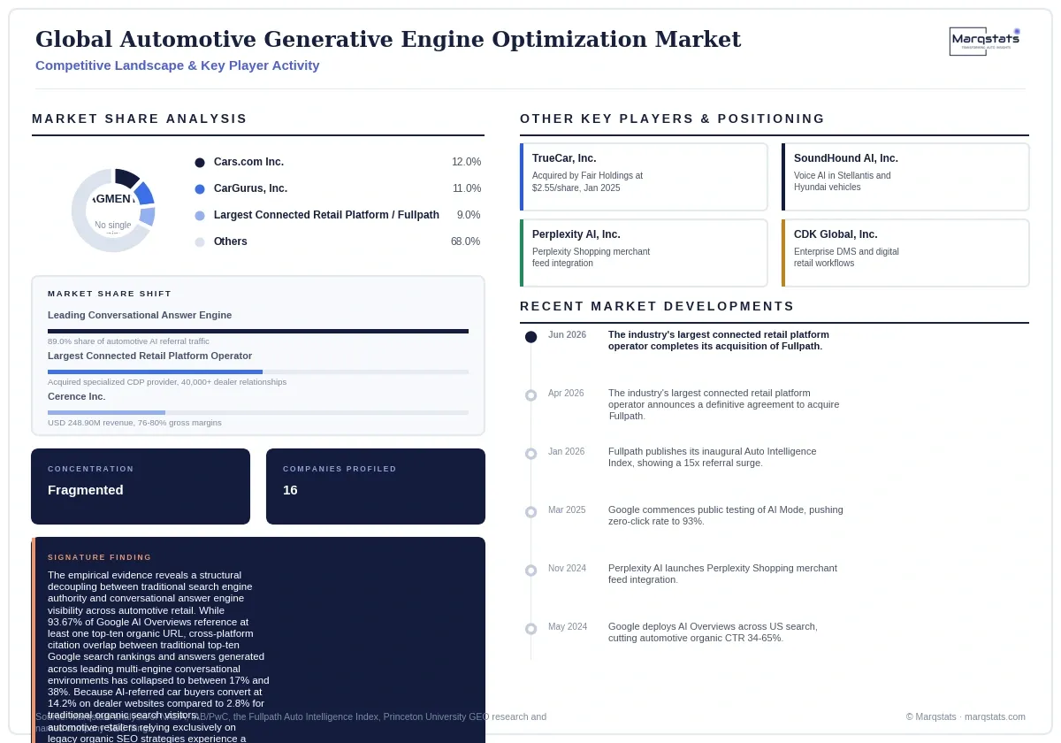The image size is (1061, 743).
Task: Click the 89.0% share of automotive AI referral caption
Action: [128, 341]
